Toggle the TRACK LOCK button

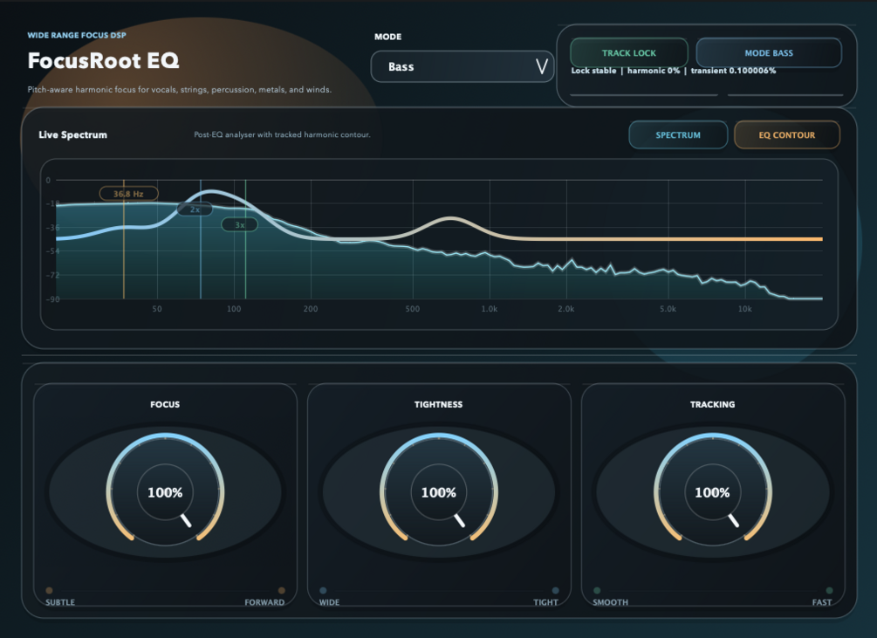pyautogui.click(x=628, y=53)
